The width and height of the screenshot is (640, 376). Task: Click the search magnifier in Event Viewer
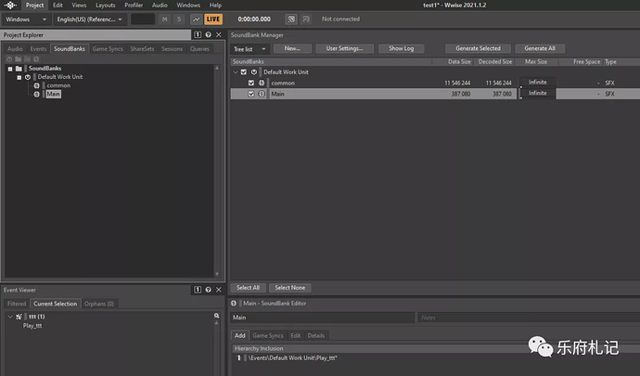217,316
